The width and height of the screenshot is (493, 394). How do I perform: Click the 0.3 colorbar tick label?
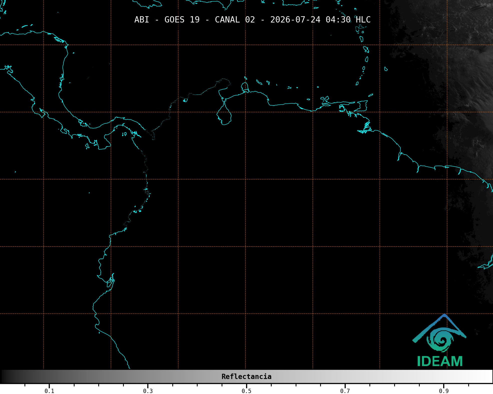tap(148, 391)
